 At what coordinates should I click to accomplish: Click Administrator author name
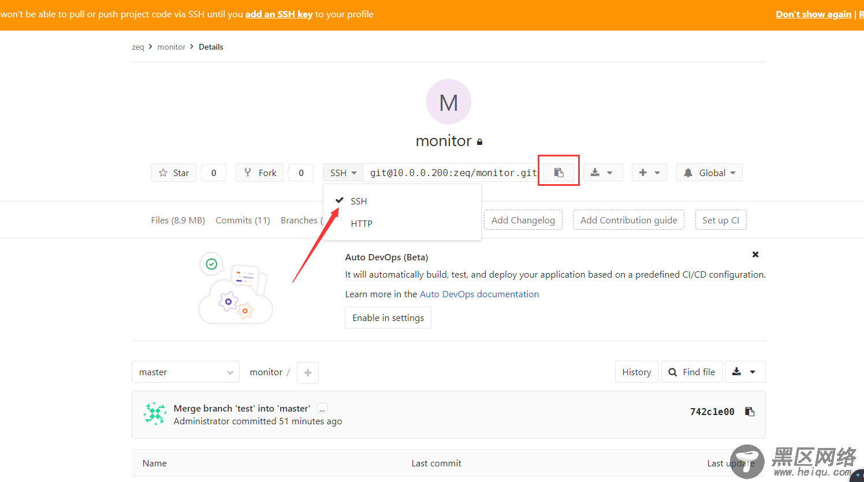tap(202, 421)
